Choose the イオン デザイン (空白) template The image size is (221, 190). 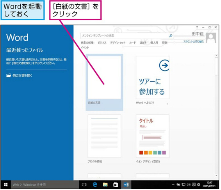pyautogui.click(x=153, y=136)
